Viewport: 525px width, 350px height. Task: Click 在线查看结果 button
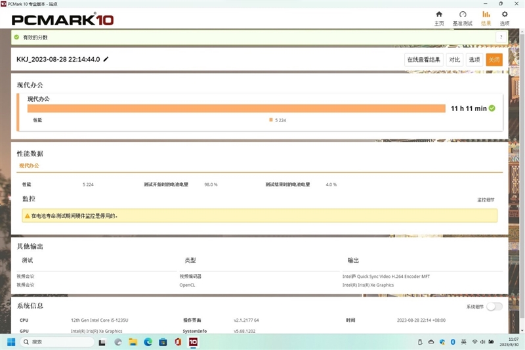click(x=423, y=60)
